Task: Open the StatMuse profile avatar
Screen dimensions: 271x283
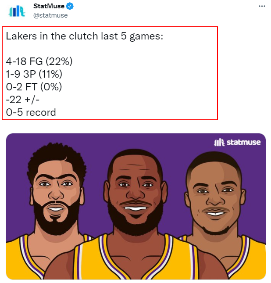Action: [x=16, y=11]
